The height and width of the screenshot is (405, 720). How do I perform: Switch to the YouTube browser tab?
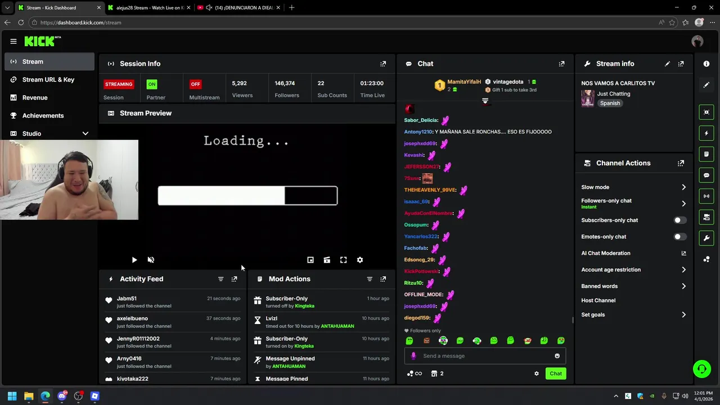239,8
